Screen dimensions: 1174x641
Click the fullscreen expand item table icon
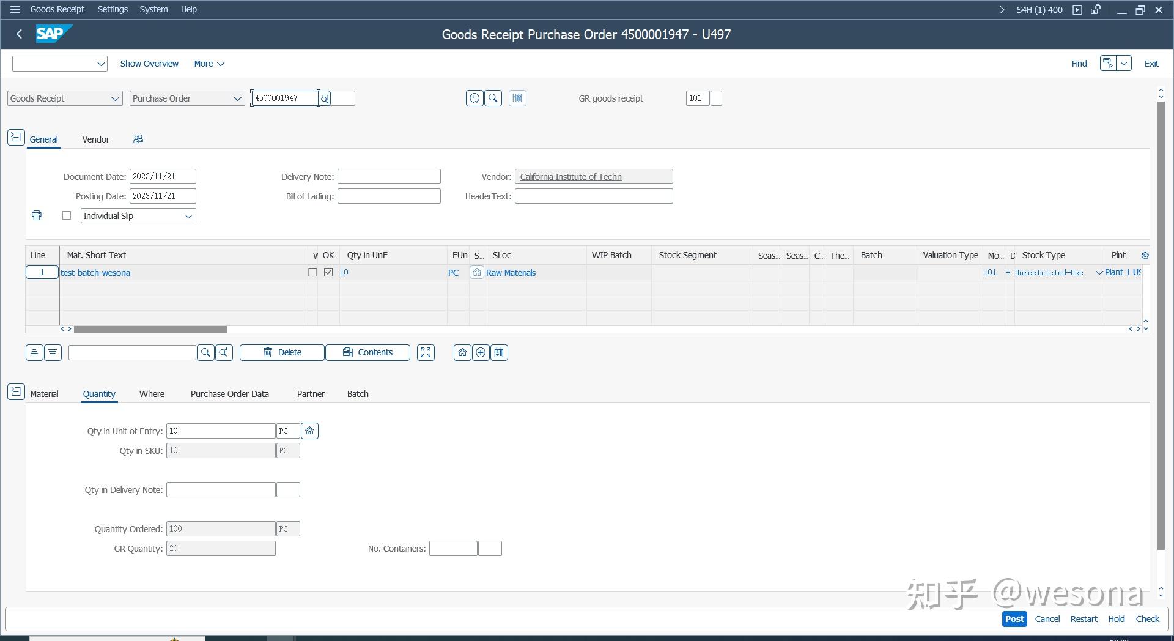(426, 352)
